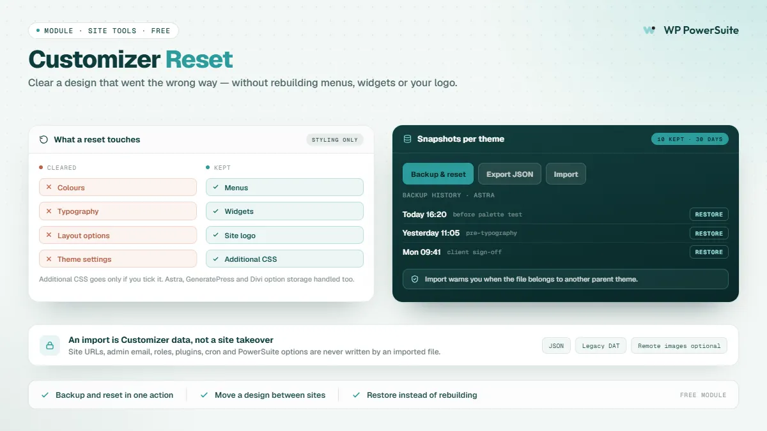This screenshot has width=767, height=431.
Task: Click 'An import is Customizer data' heading
Action: tap(171, 340)
